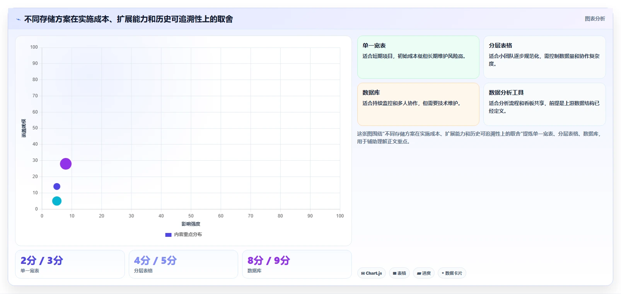Click the Chart.js tag
Image resolution: width=621 pixels, height=294 pixels.
tap(372, 273)
